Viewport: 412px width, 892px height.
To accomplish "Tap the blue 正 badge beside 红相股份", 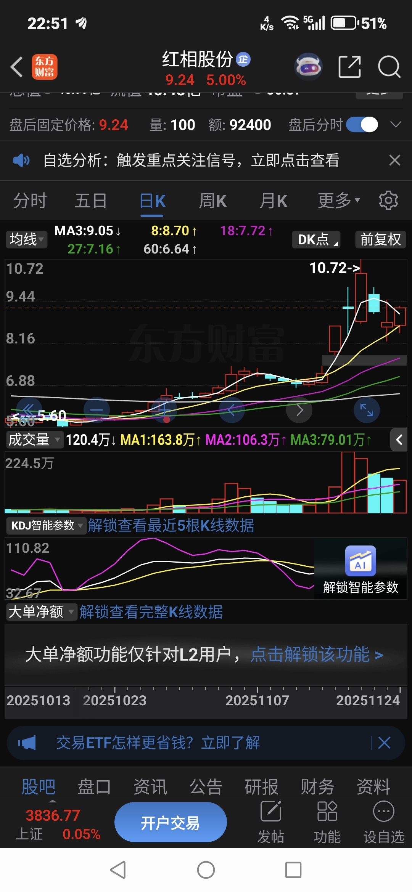I will coord(243,59).
